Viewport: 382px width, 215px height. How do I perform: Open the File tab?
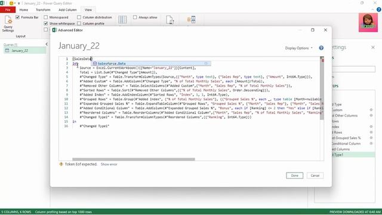pos(8,10)
